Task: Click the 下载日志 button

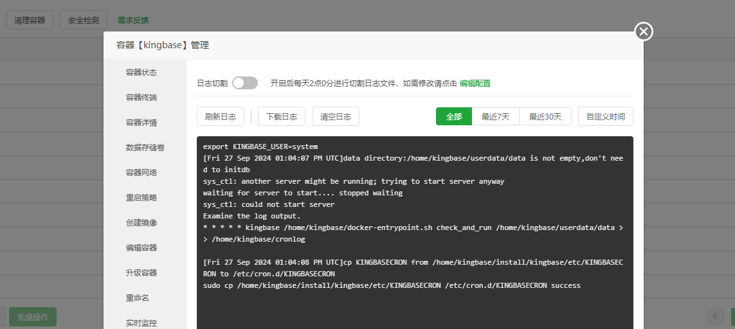Action: click(282, 116)
